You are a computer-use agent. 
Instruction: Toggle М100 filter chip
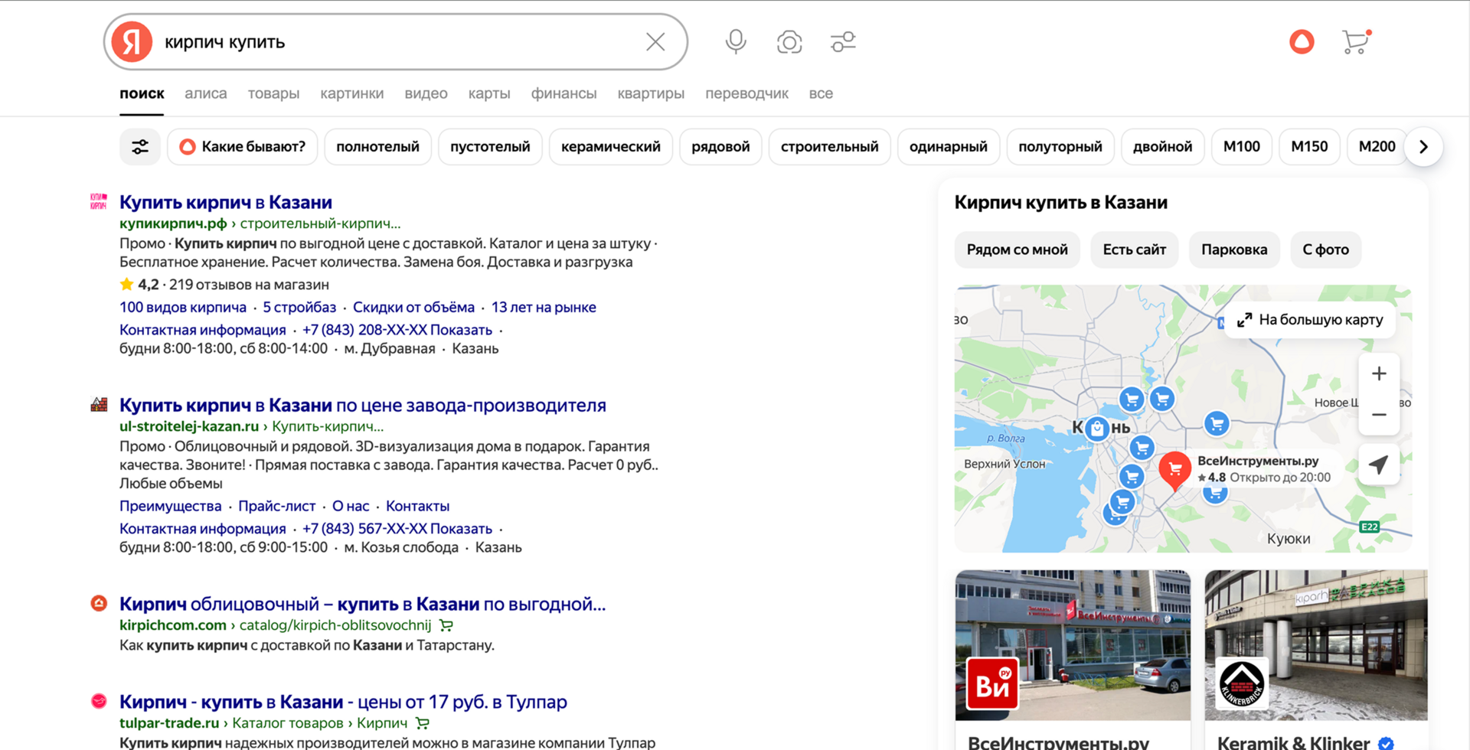(x=1241, y=147)
